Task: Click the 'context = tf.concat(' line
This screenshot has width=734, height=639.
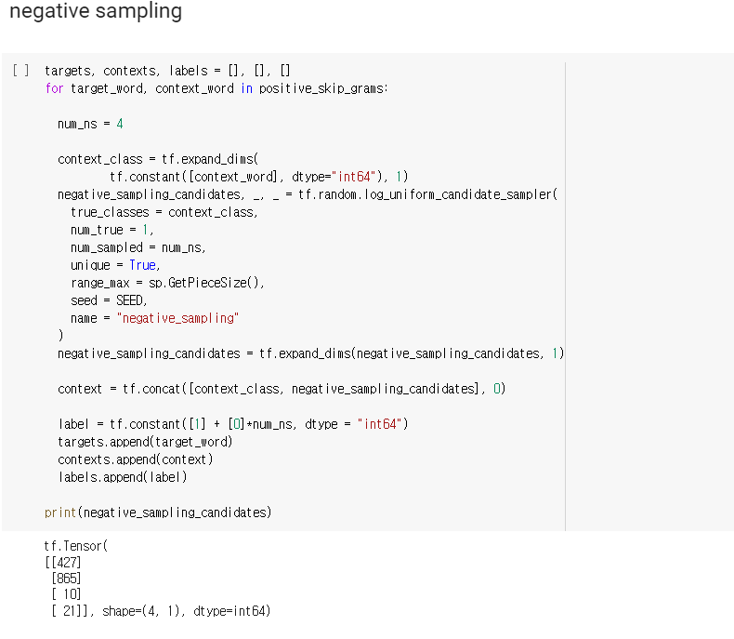Action: 282,389
